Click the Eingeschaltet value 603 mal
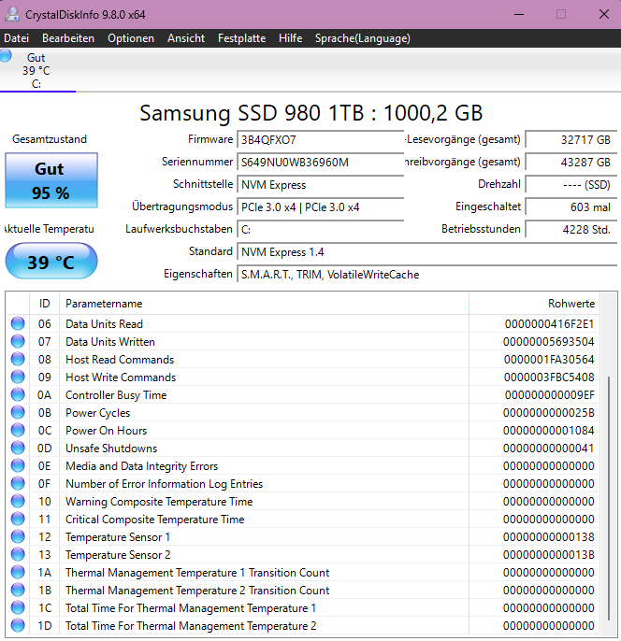Screen dimensions: 621x641 (x=571, y=207)
